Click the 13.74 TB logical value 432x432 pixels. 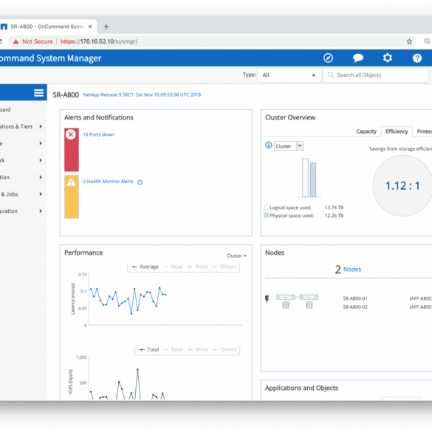[x=334, y=208]
